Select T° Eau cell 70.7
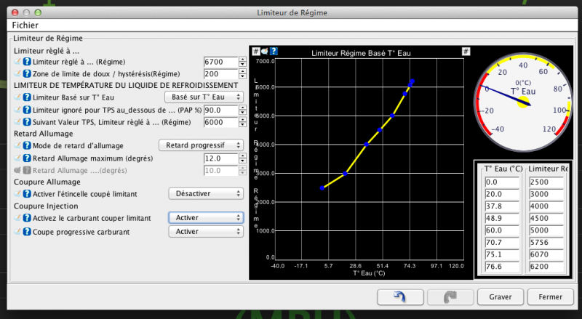Screen dimensions: 582x319 (502, 242)
